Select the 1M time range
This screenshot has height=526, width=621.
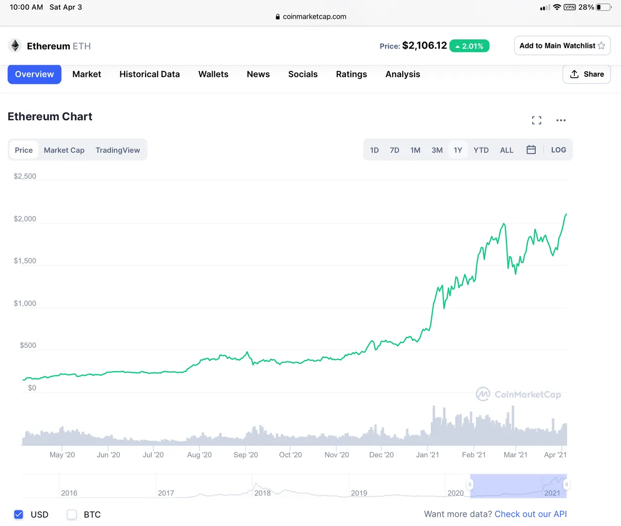[415, 150]
